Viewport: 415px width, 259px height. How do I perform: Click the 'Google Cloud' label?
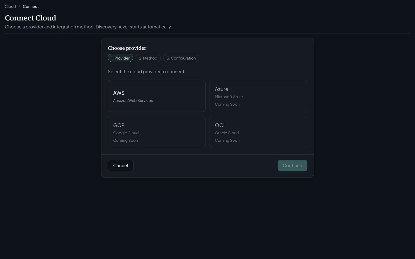[x=126, y=133]
